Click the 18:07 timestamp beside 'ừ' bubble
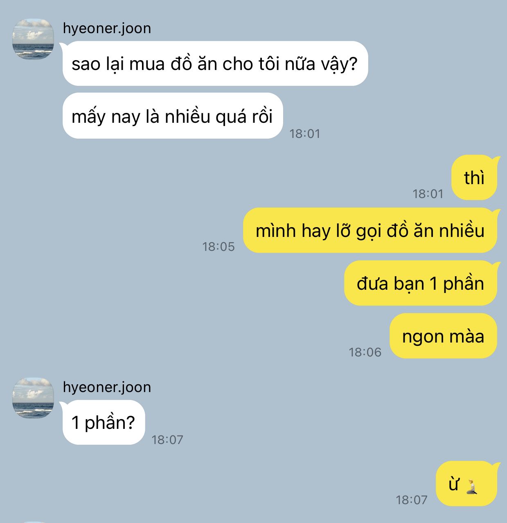507x523 pixels. click(412, 500)
